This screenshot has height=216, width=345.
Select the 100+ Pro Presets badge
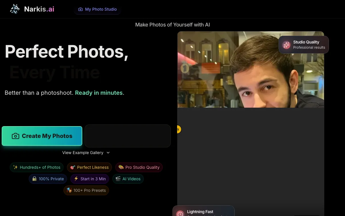[x=86, y=190]
